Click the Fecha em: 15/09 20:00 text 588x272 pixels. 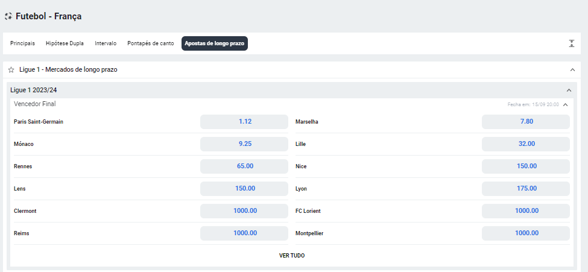click(x=533, y=105)
